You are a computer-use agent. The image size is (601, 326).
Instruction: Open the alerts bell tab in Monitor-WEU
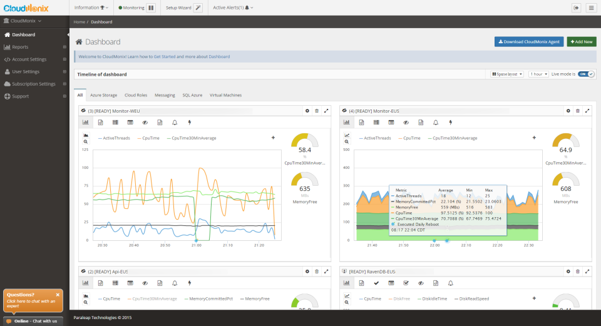tap(175, 122)
